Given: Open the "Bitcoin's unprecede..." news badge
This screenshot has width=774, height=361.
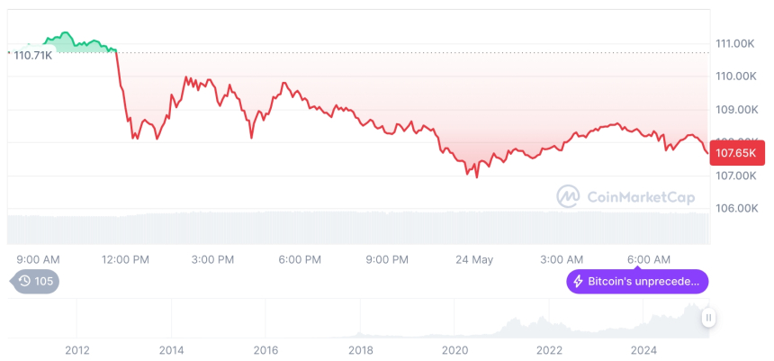Looking at the screenshot, I should pyautogui.click(x=636, y=282).
